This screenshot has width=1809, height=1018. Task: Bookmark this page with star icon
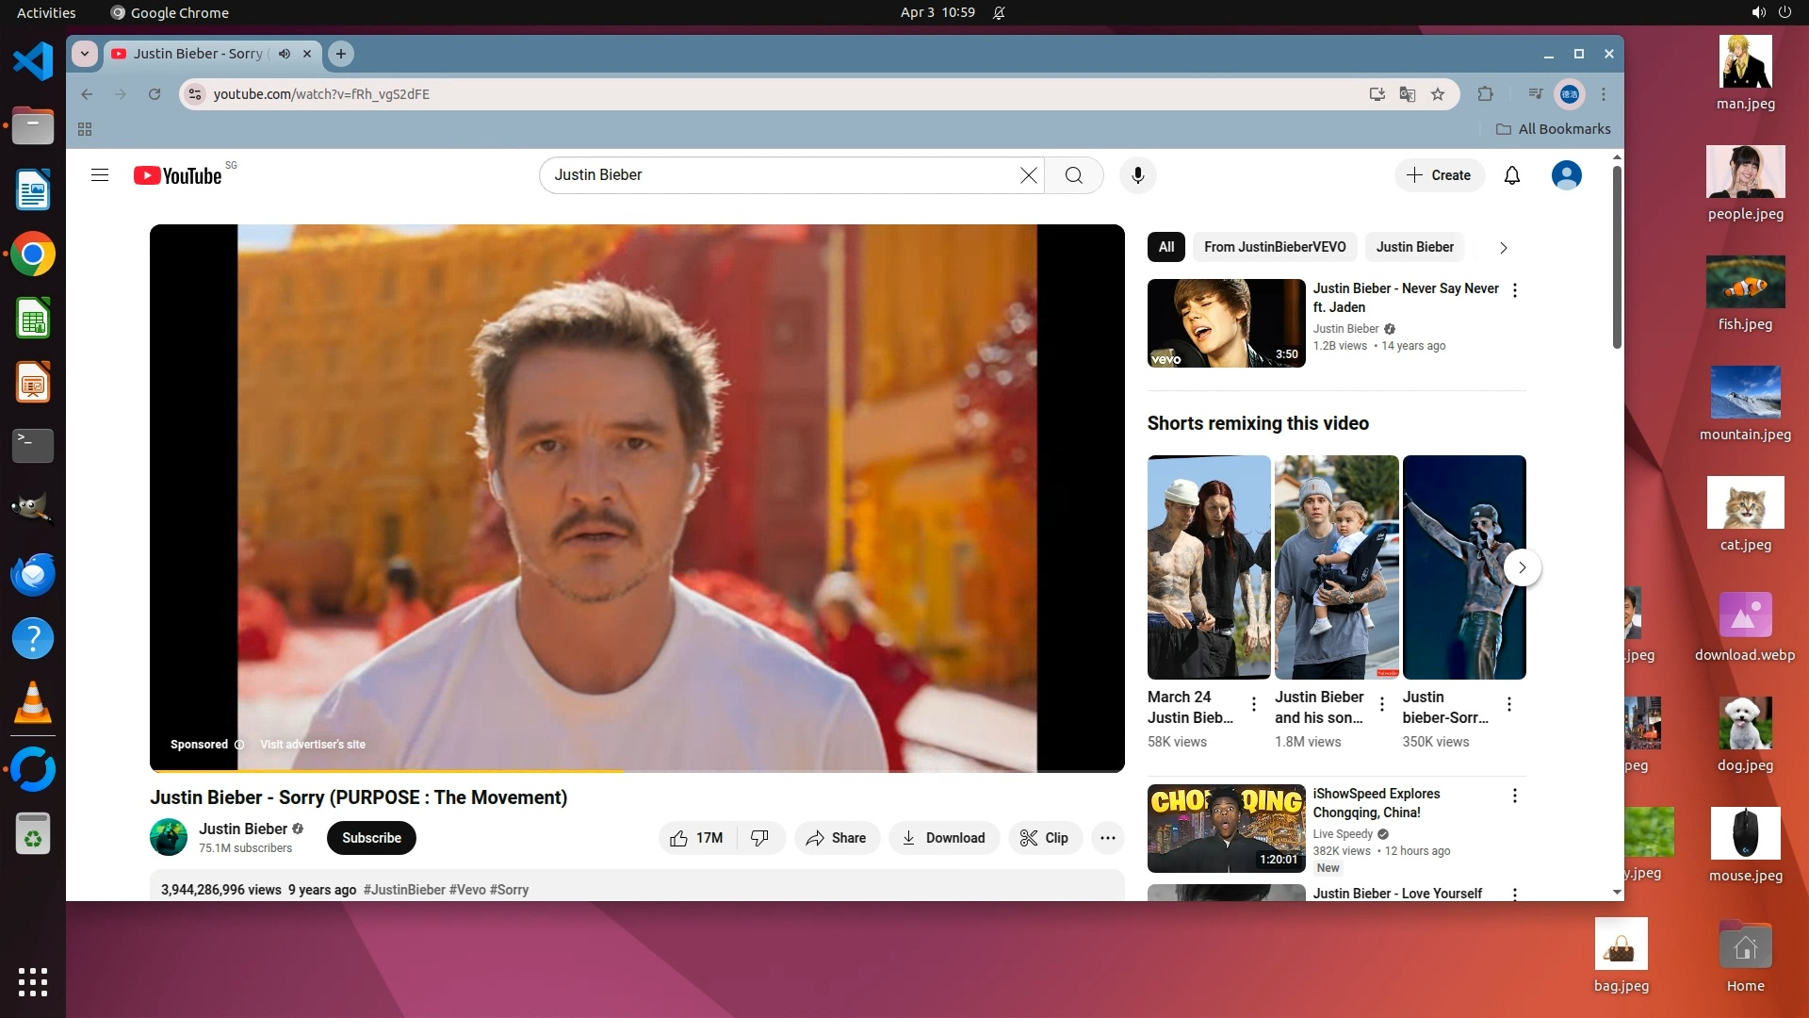pyautogui.click(x=1438, y=94)
